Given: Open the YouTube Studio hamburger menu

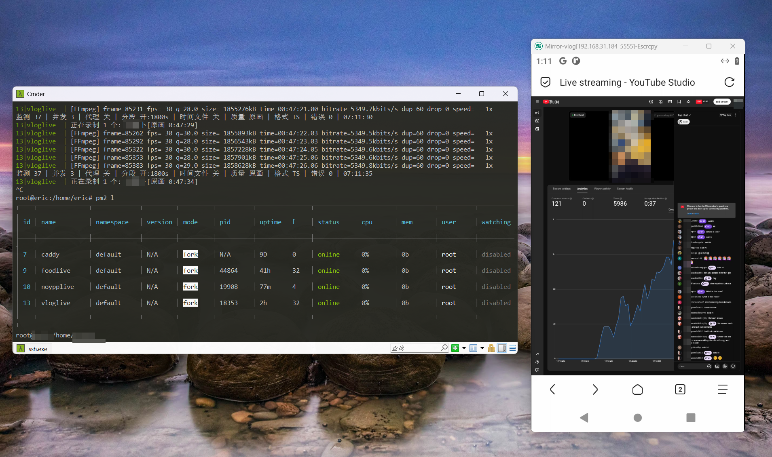Looking at the screenshot, I should [537, 102].
